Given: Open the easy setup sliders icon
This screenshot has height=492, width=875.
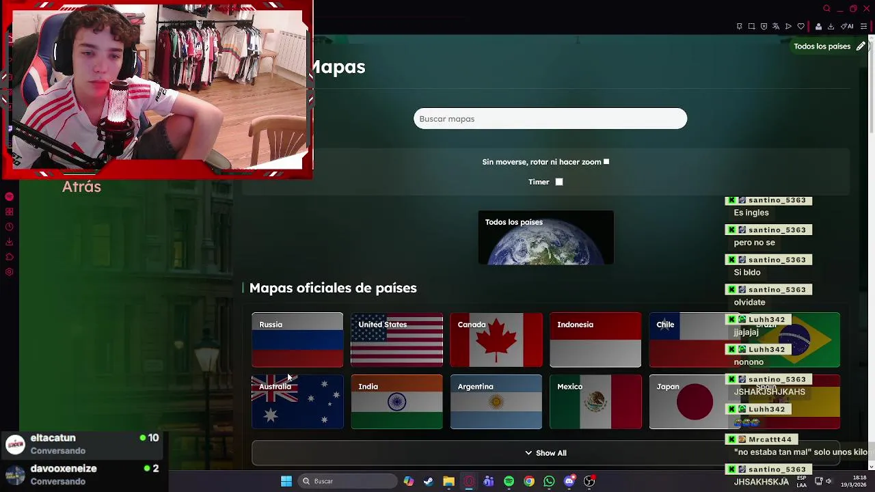Looking at the screenshot, I should [863, 27].
